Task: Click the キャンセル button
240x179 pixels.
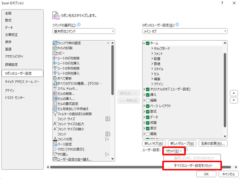Action: [228, 174]
